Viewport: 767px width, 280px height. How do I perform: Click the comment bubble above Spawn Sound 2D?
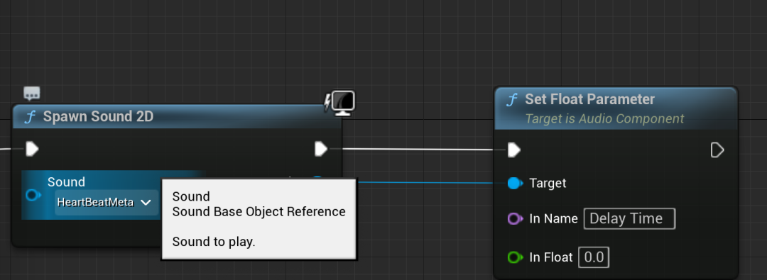coord(32,94)
